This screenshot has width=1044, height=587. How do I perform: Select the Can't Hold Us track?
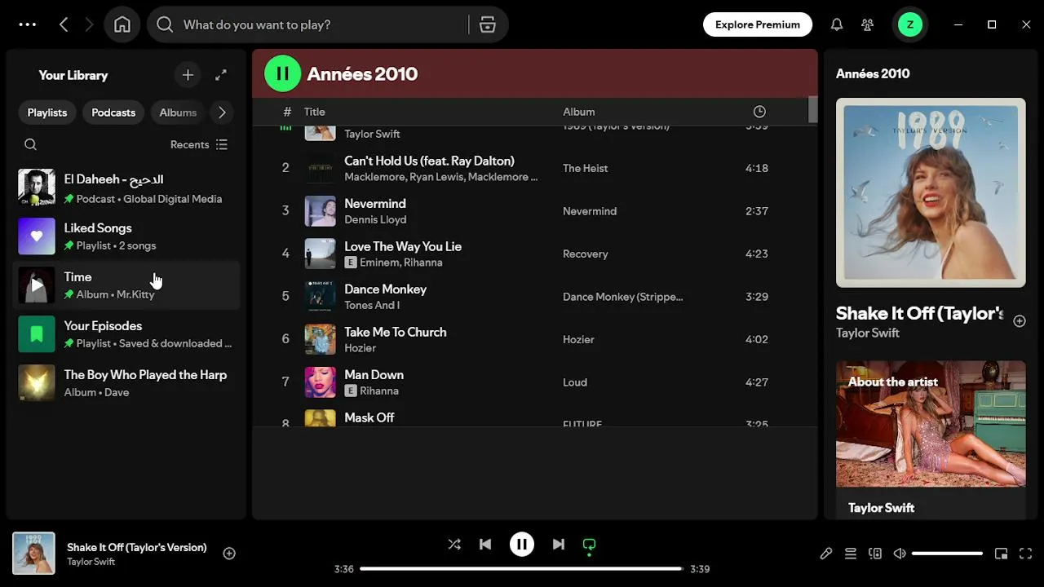point(429,161)
